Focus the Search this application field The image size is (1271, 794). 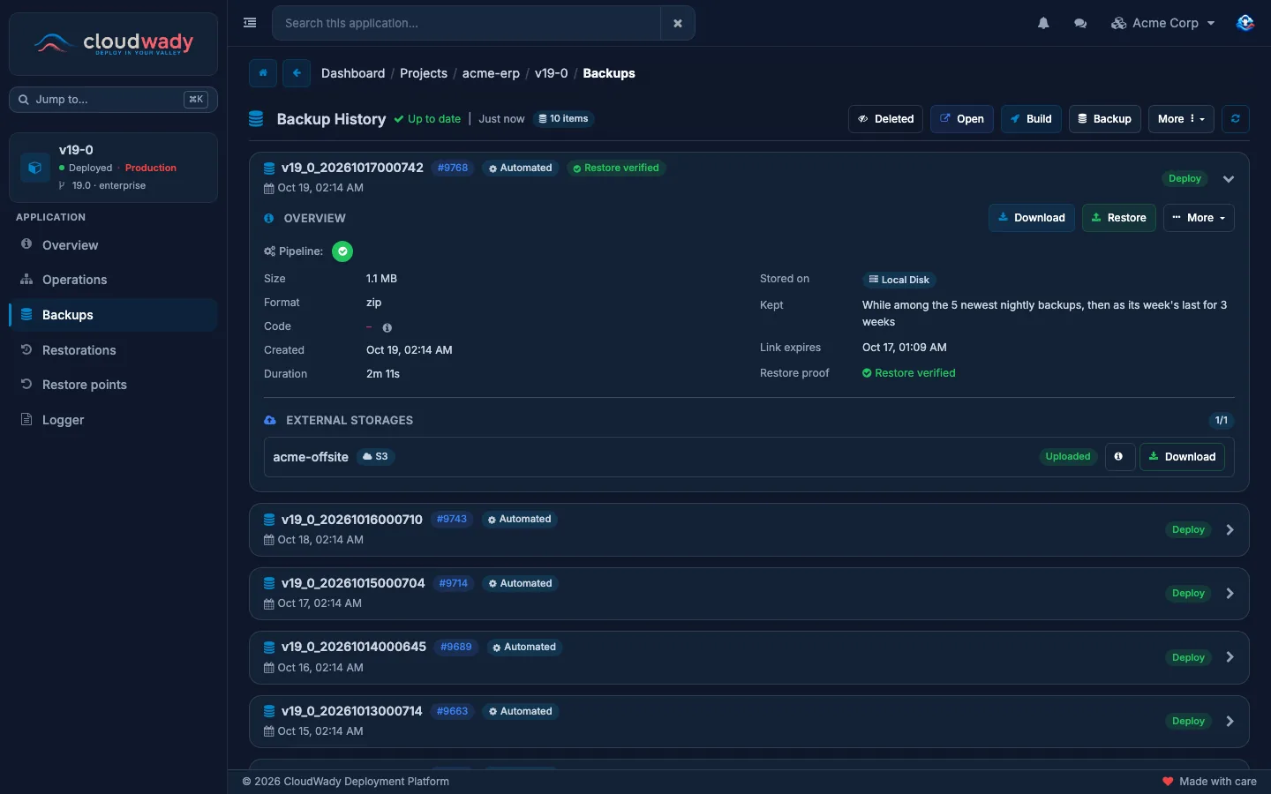[466, 24]
